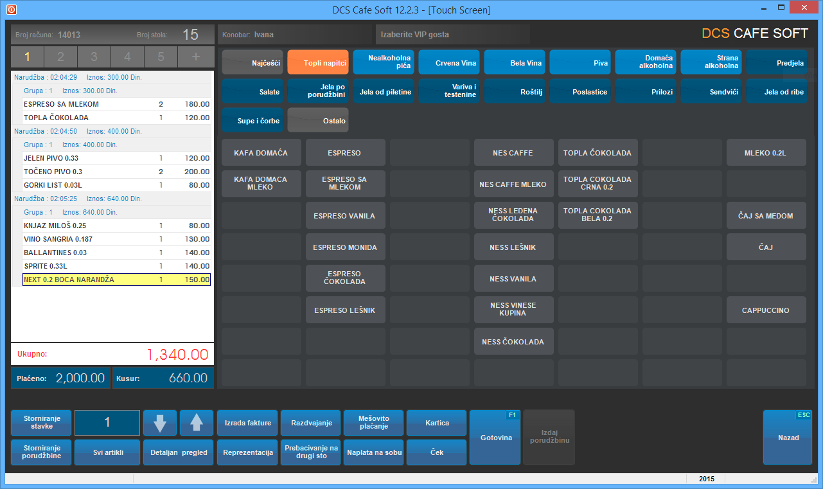Image resolution: width=823 pixels, height=489 pixels.
Task: Add ESPRESO SA MLEKOM to the order
Action: 346,184
